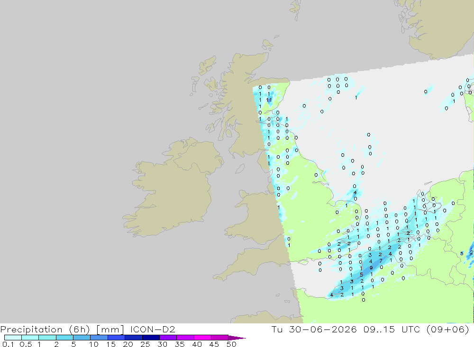
Task: Click the '0.5' legend scale label
Action: (26, 344)
